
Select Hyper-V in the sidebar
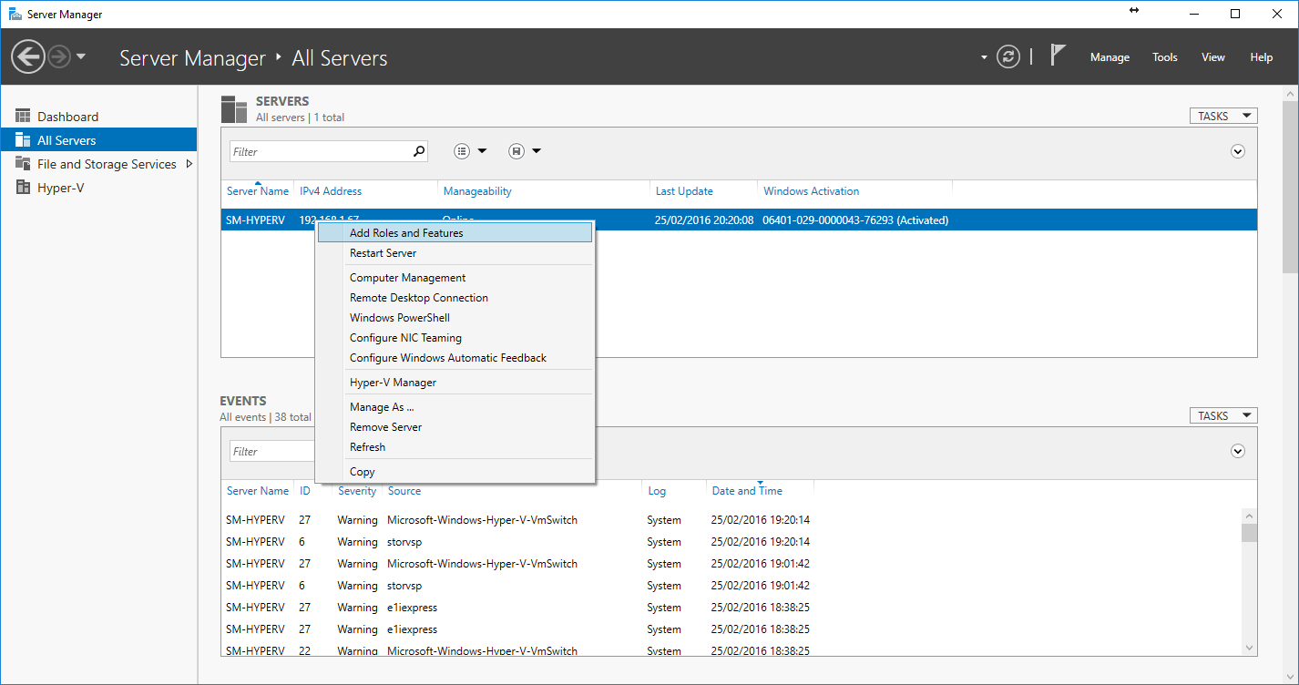(98, 188)
